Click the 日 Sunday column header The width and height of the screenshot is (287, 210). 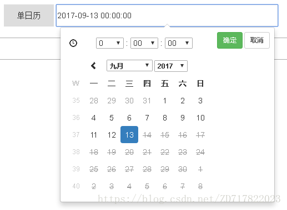(200, 83)
